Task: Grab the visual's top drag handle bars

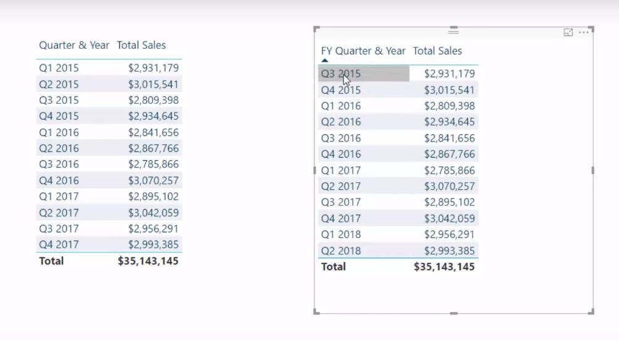Action: 453,31
